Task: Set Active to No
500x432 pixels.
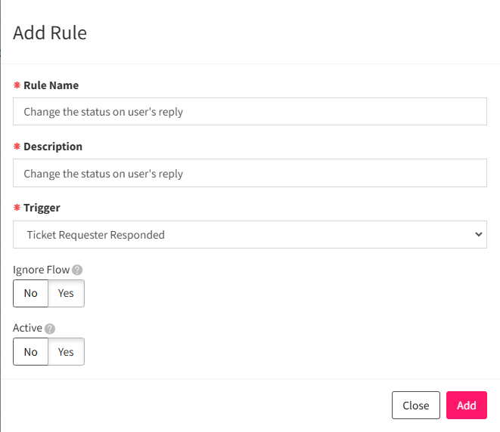Action: pyautogui.click(x=30, y=352)
